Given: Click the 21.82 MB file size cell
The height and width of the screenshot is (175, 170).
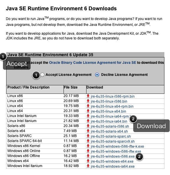Looking at the screenshot, I should coord(71,121).
